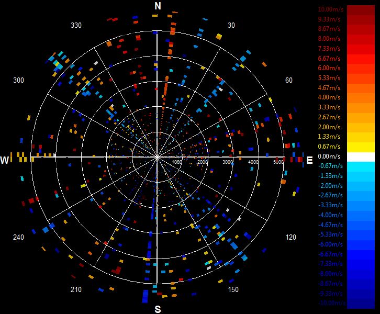Viewport: 380px width, 314px height.
Task: Click the 3000 range ring label
Action: pyautogui.click(x=228, y=162)
